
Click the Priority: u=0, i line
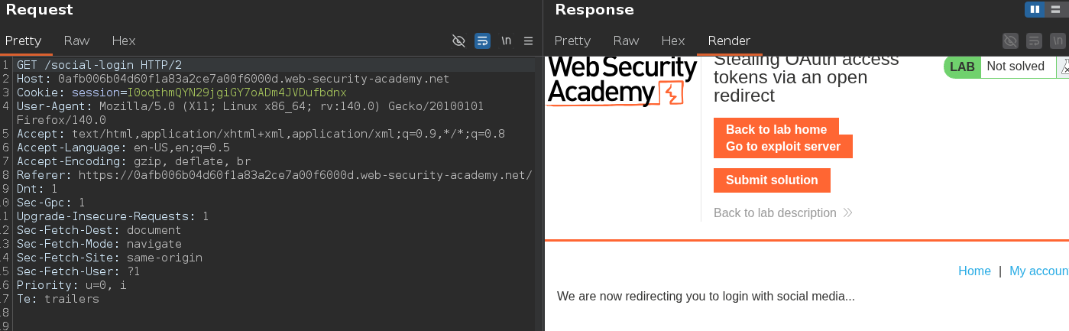tap(71, 285)
